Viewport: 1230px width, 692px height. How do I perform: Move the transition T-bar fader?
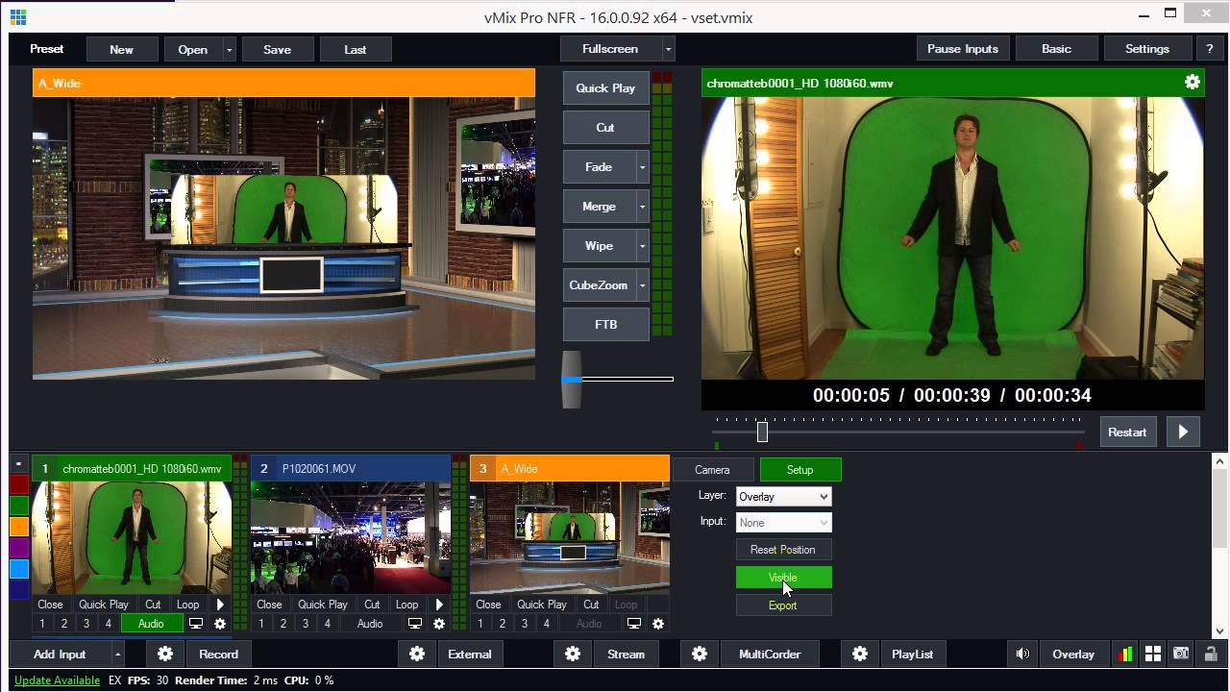pos(571,379)
